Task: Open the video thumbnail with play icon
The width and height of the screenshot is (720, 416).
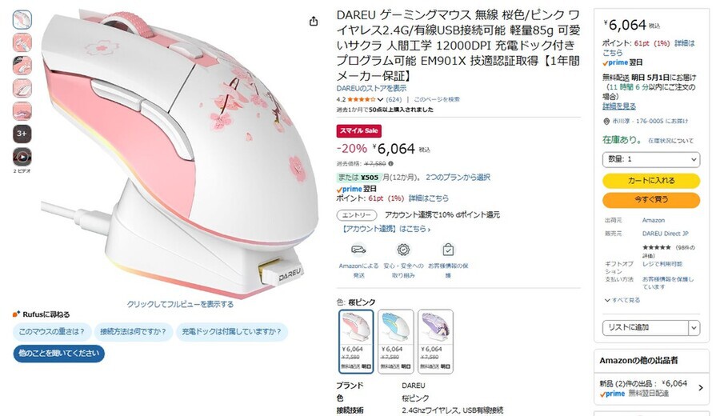Action: 22,157
